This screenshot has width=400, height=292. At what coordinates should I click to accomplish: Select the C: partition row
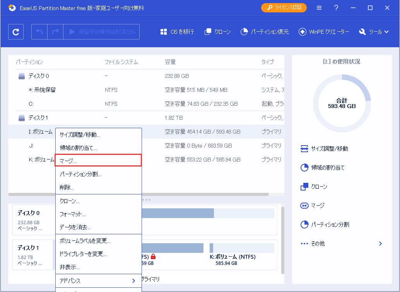click(x=146, y=104)
